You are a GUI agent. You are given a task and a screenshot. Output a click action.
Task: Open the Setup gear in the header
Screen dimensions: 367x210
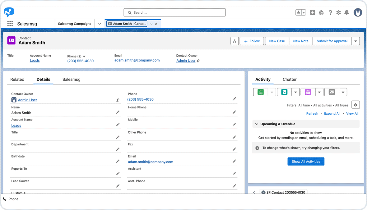(338, 12)
